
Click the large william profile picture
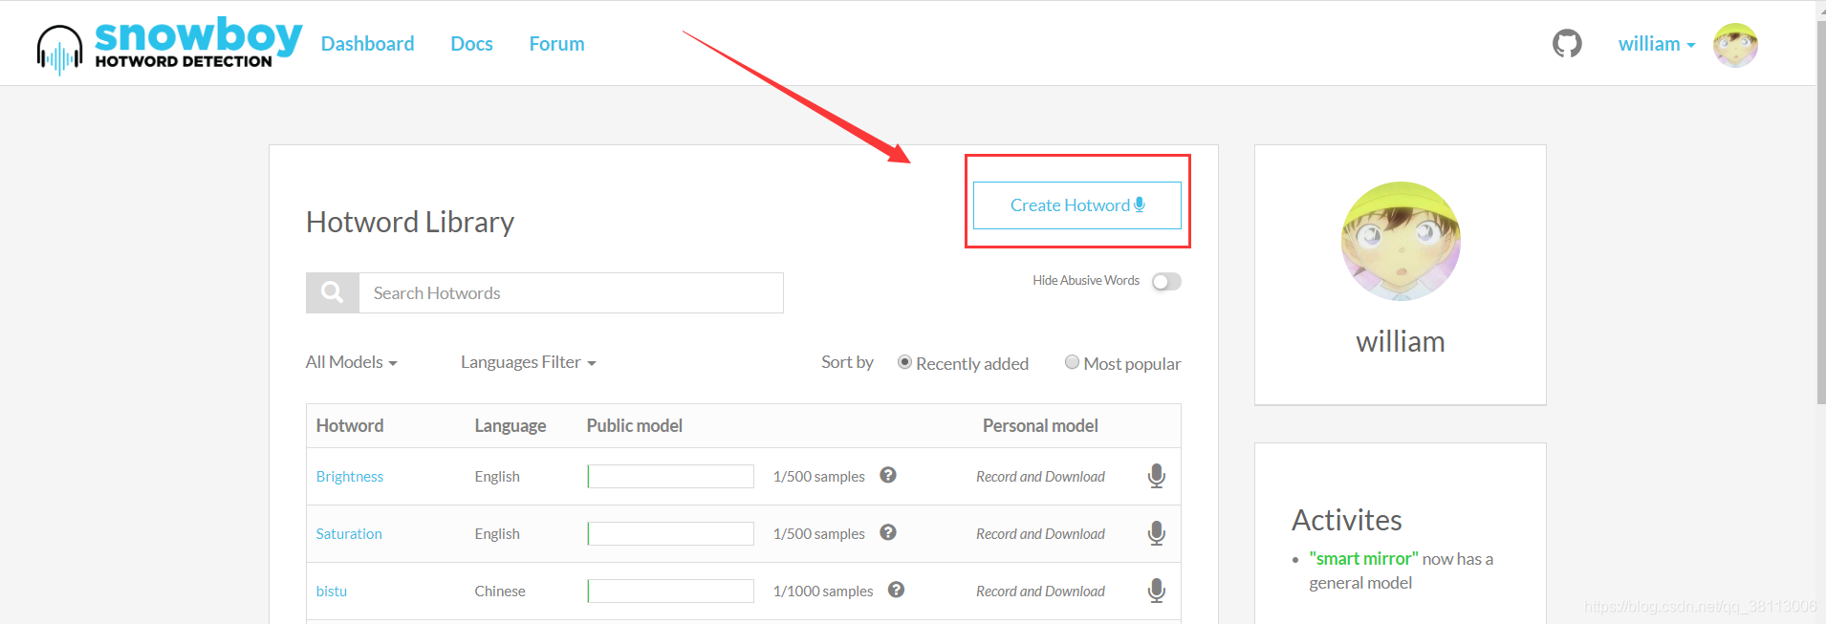(1401, 242)
